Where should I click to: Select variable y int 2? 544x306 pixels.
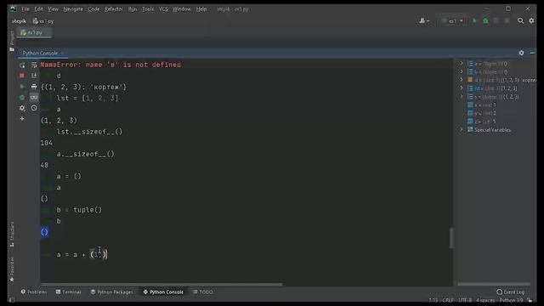(x=482, y=113)
